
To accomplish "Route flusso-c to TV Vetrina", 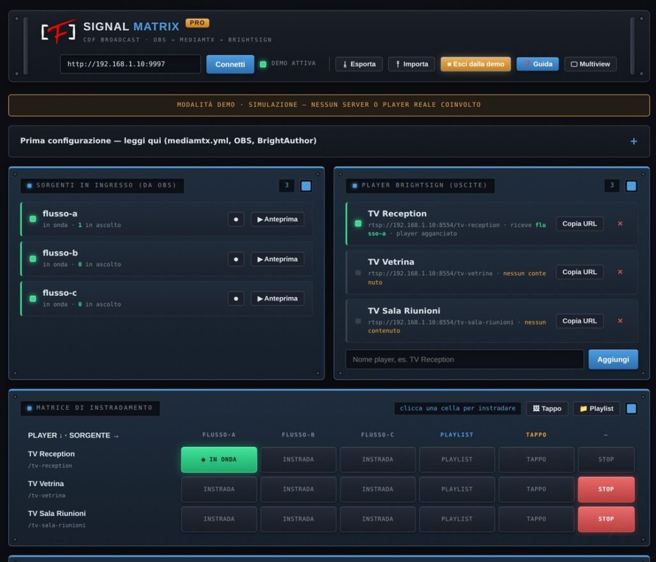I will [x=378, y=489].
